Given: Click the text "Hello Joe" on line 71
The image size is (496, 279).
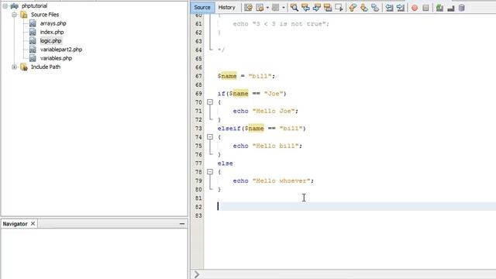Looking at the screenshot, I should 274,111.
